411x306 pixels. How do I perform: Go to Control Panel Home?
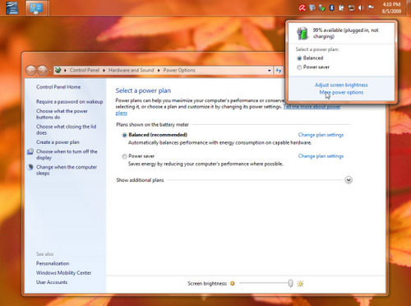click(58, 87)
